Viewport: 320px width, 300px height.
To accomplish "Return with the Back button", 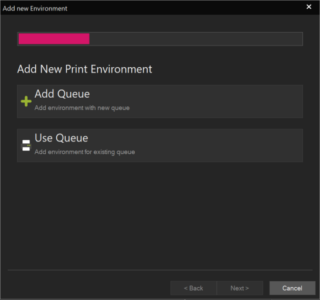I will (x=193, y=288).
